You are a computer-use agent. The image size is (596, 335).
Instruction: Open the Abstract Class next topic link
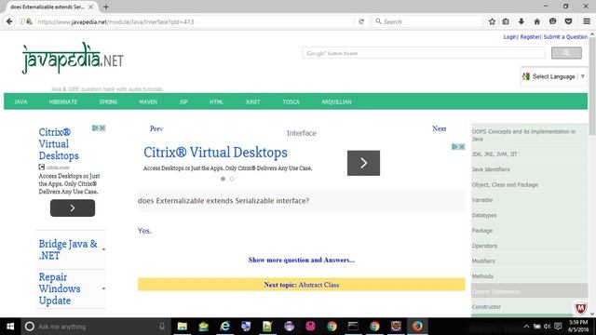pos(318,285)
